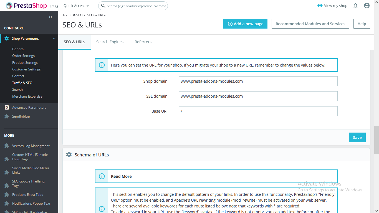Open the Quick Access dropdown
The width and height of the screenshot is (379, 213).
76,6
